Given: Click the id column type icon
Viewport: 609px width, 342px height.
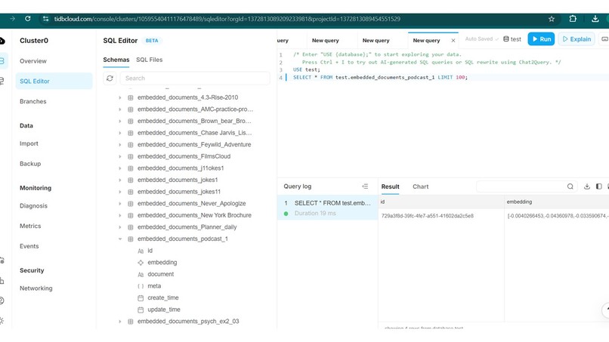Looking at the screenshot, I should (x=141, y=251).
